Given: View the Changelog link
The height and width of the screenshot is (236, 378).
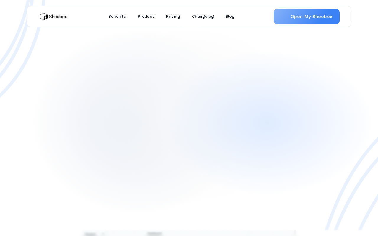Looking at the screenshot, I should click(203, 17).
